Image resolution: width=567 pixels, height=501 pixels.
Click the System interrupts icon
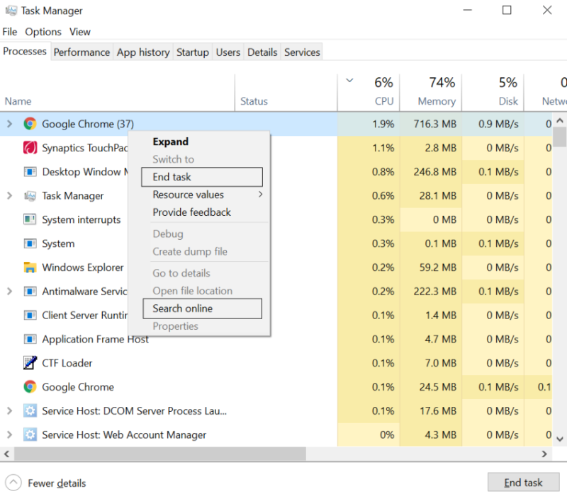pyautogui.click(x=30, y=219)
